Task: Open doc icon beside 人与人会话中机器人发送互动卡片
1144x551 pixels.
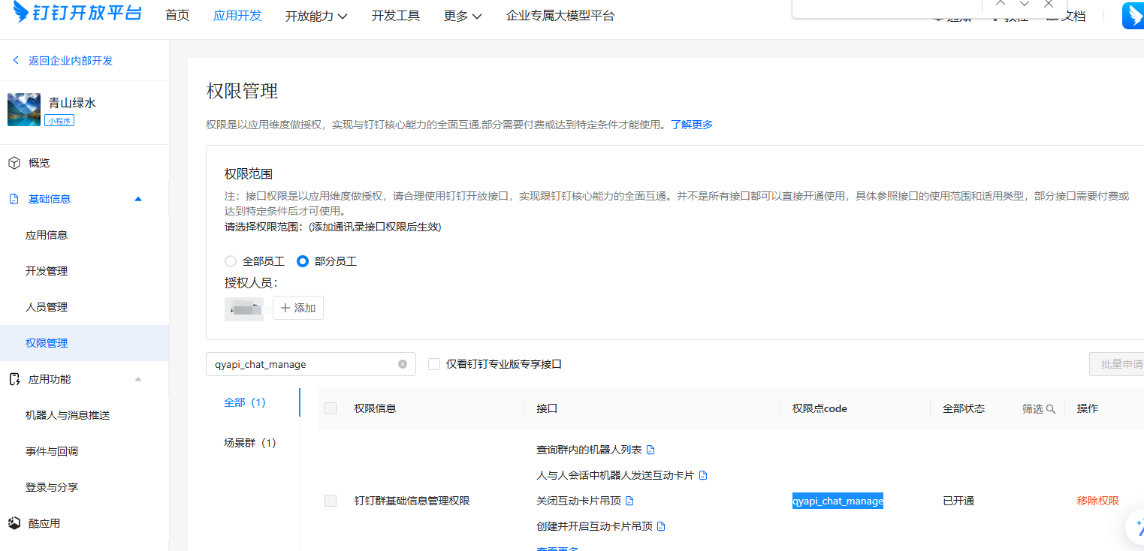Action: (703, 475)
